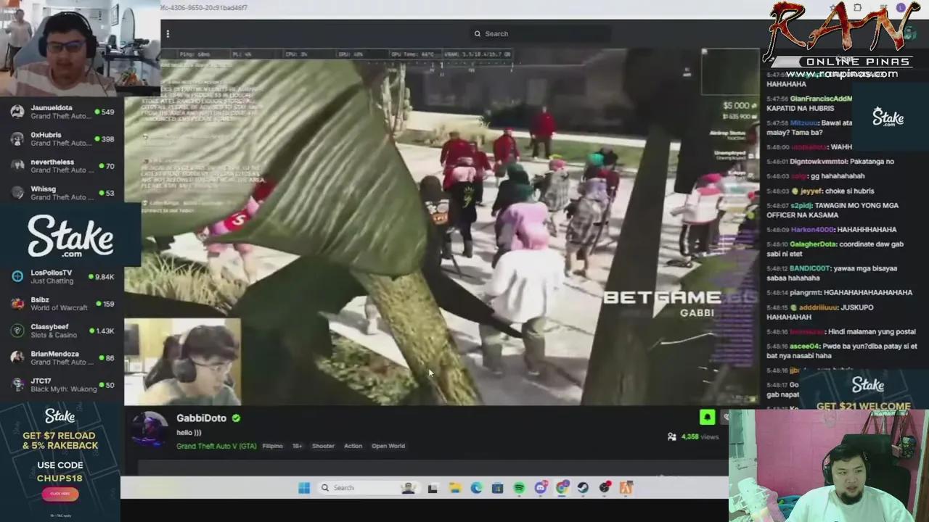Click the stream video player

441,225
